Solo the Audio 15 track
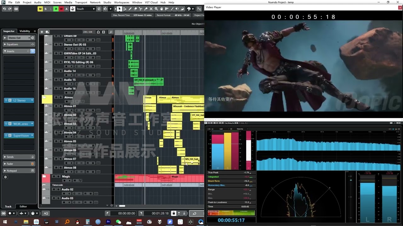Screen dimensions: 403x226 (x=60, y=80)
